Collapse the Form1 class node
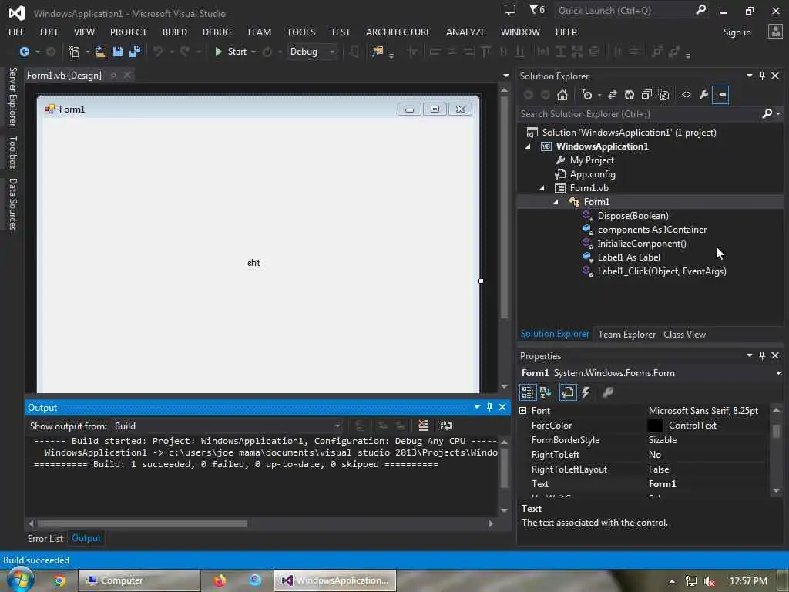The height and width of the screenshot is (592, 789). (556, 202)
